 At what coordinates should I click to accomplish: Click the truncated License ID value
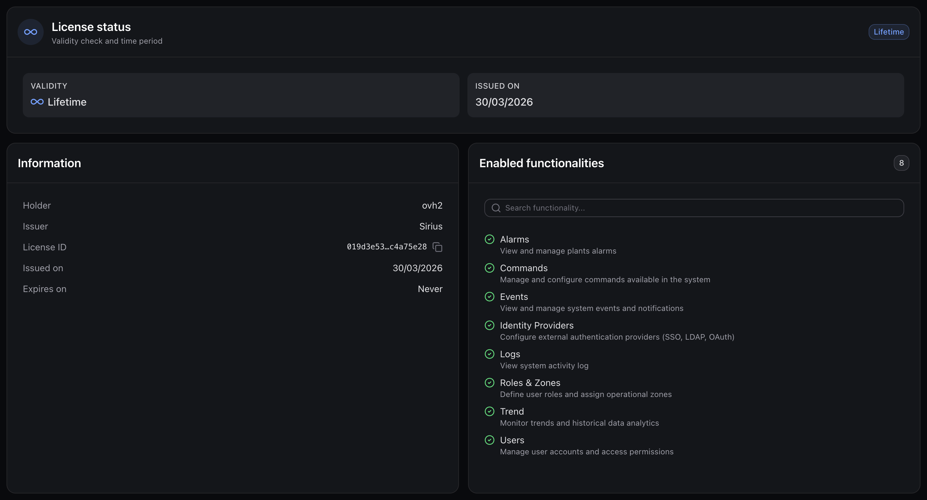pos(387,247)
